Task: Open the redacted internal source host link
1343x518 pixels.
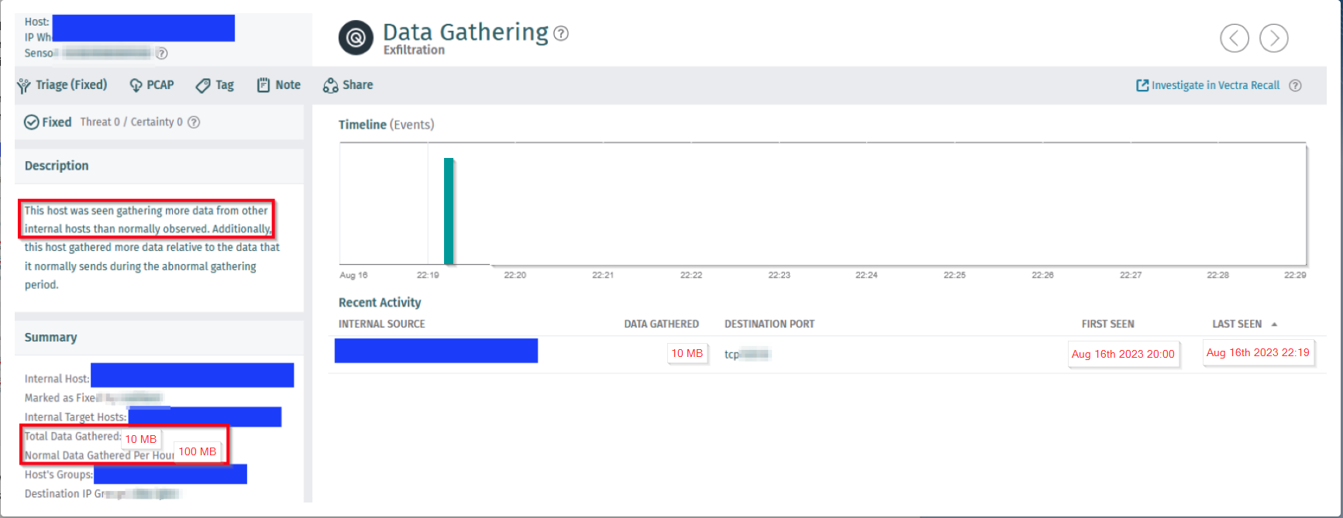Action: point(436,350)
